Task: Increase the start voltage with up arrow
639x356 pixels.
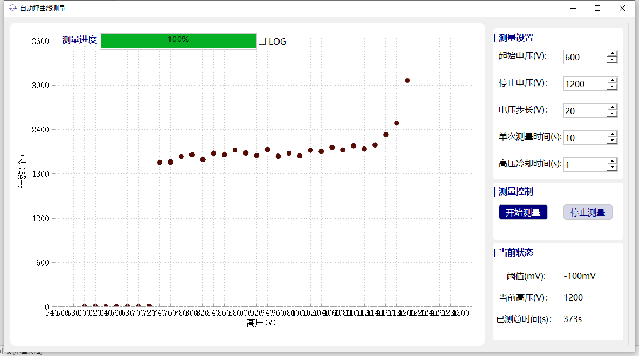Action: point(612,54)
